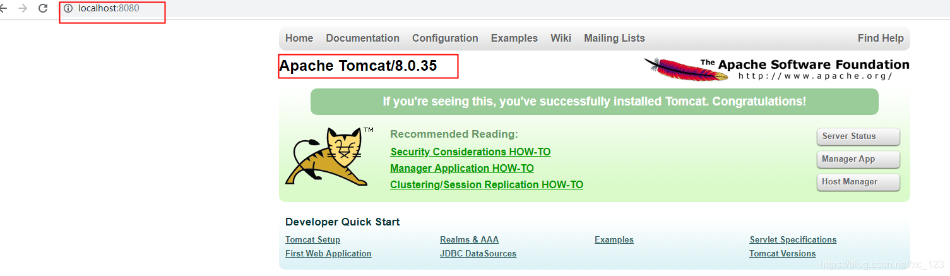Open the Home menu item
This screenshot has width=950, height=276.
tap(299, 38)
